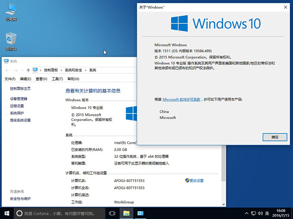Open recent locations dropdown in System window

[22, 70]
